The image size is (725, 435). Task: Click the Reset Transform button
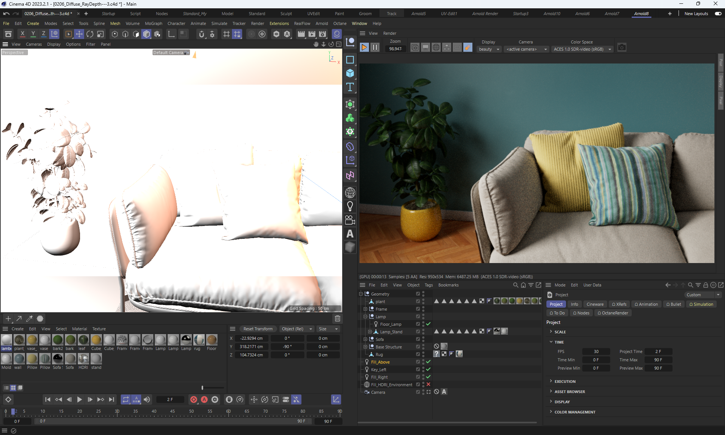coord(258,329)
